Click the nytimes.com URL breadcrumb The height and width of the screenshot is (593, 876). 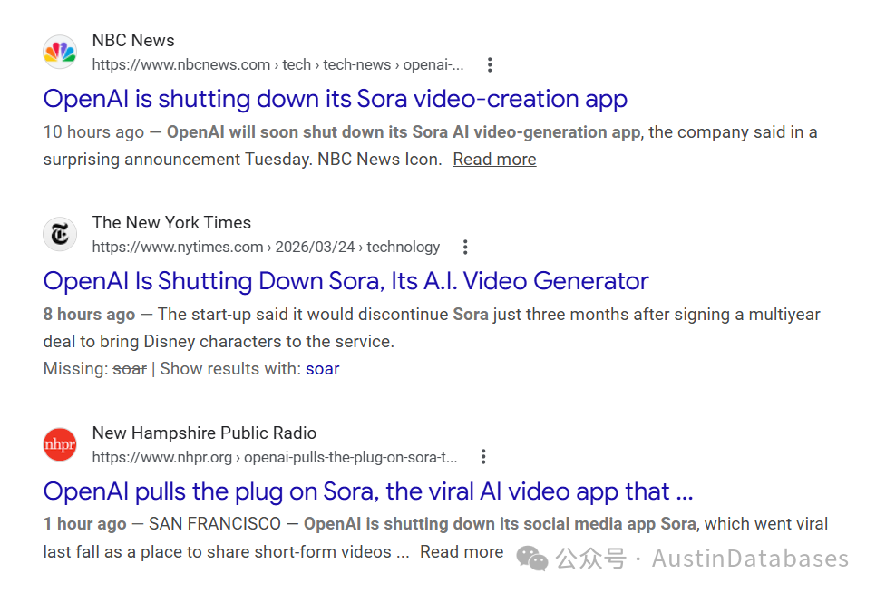(x=266, y=247)
